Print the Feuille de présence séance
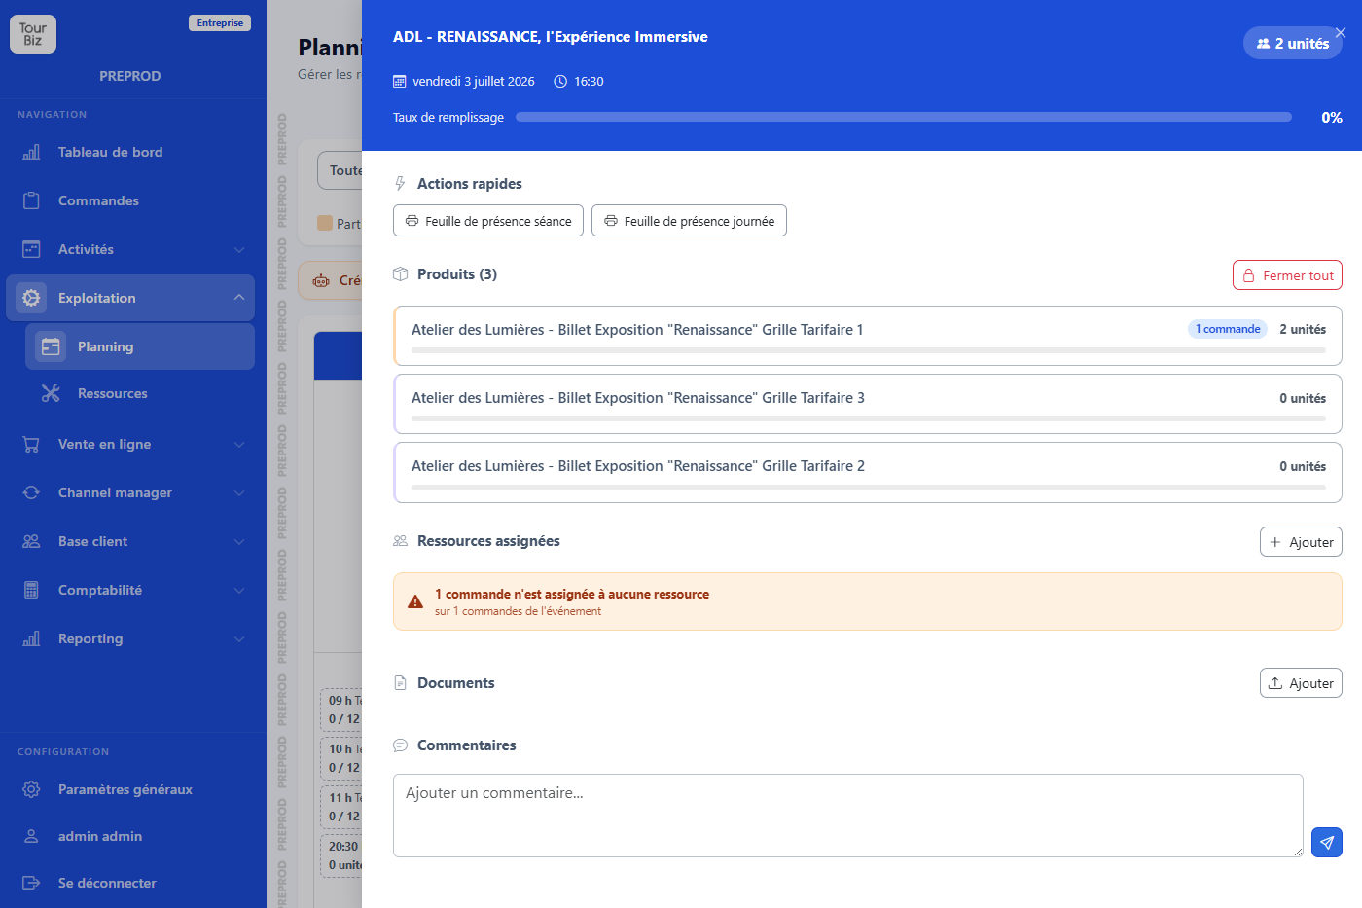Viewport: 1362px width, 908px height. tap(488, 221)
